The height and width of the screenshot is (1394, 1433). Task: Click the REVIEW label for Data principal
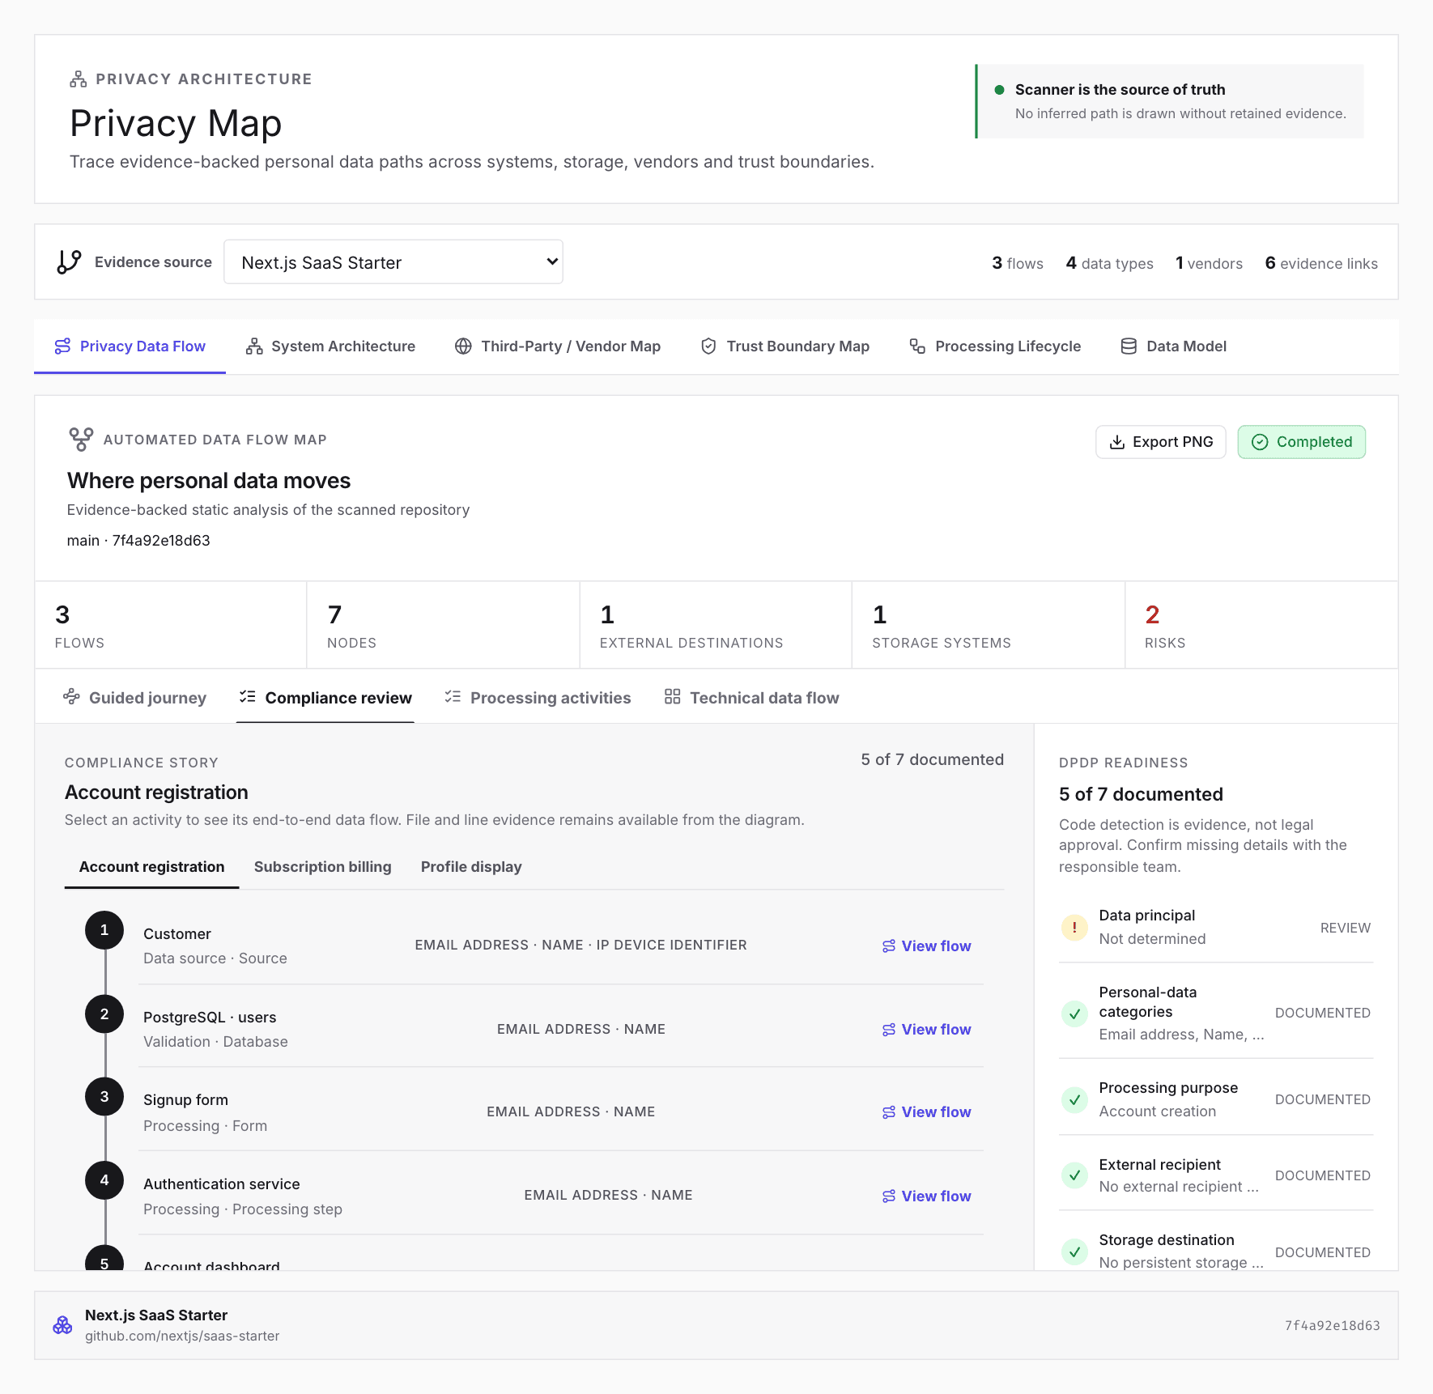pyautogui.click(x=1345, y=928)
